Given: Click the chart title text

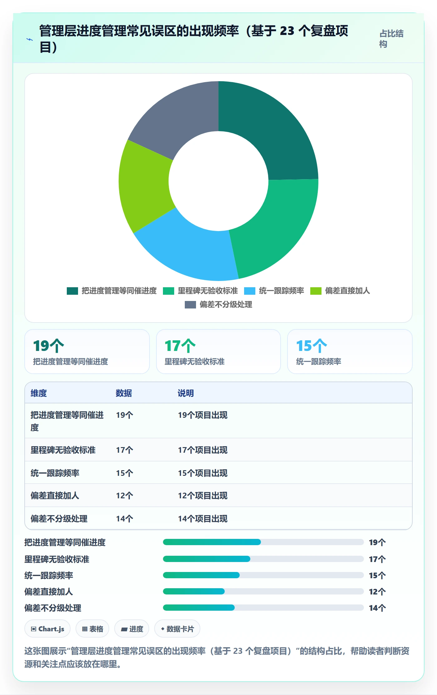Looking at the screenshot, I should tap(194, 39).
